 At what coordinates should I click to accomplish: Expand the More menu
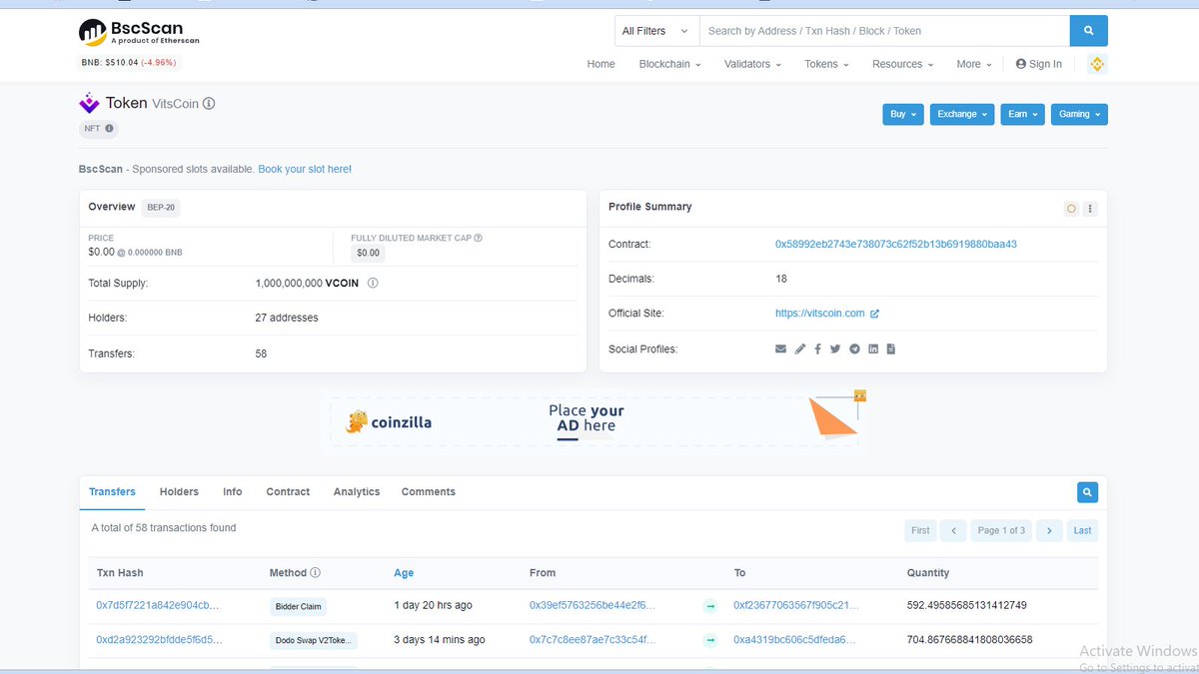point(974,64)
